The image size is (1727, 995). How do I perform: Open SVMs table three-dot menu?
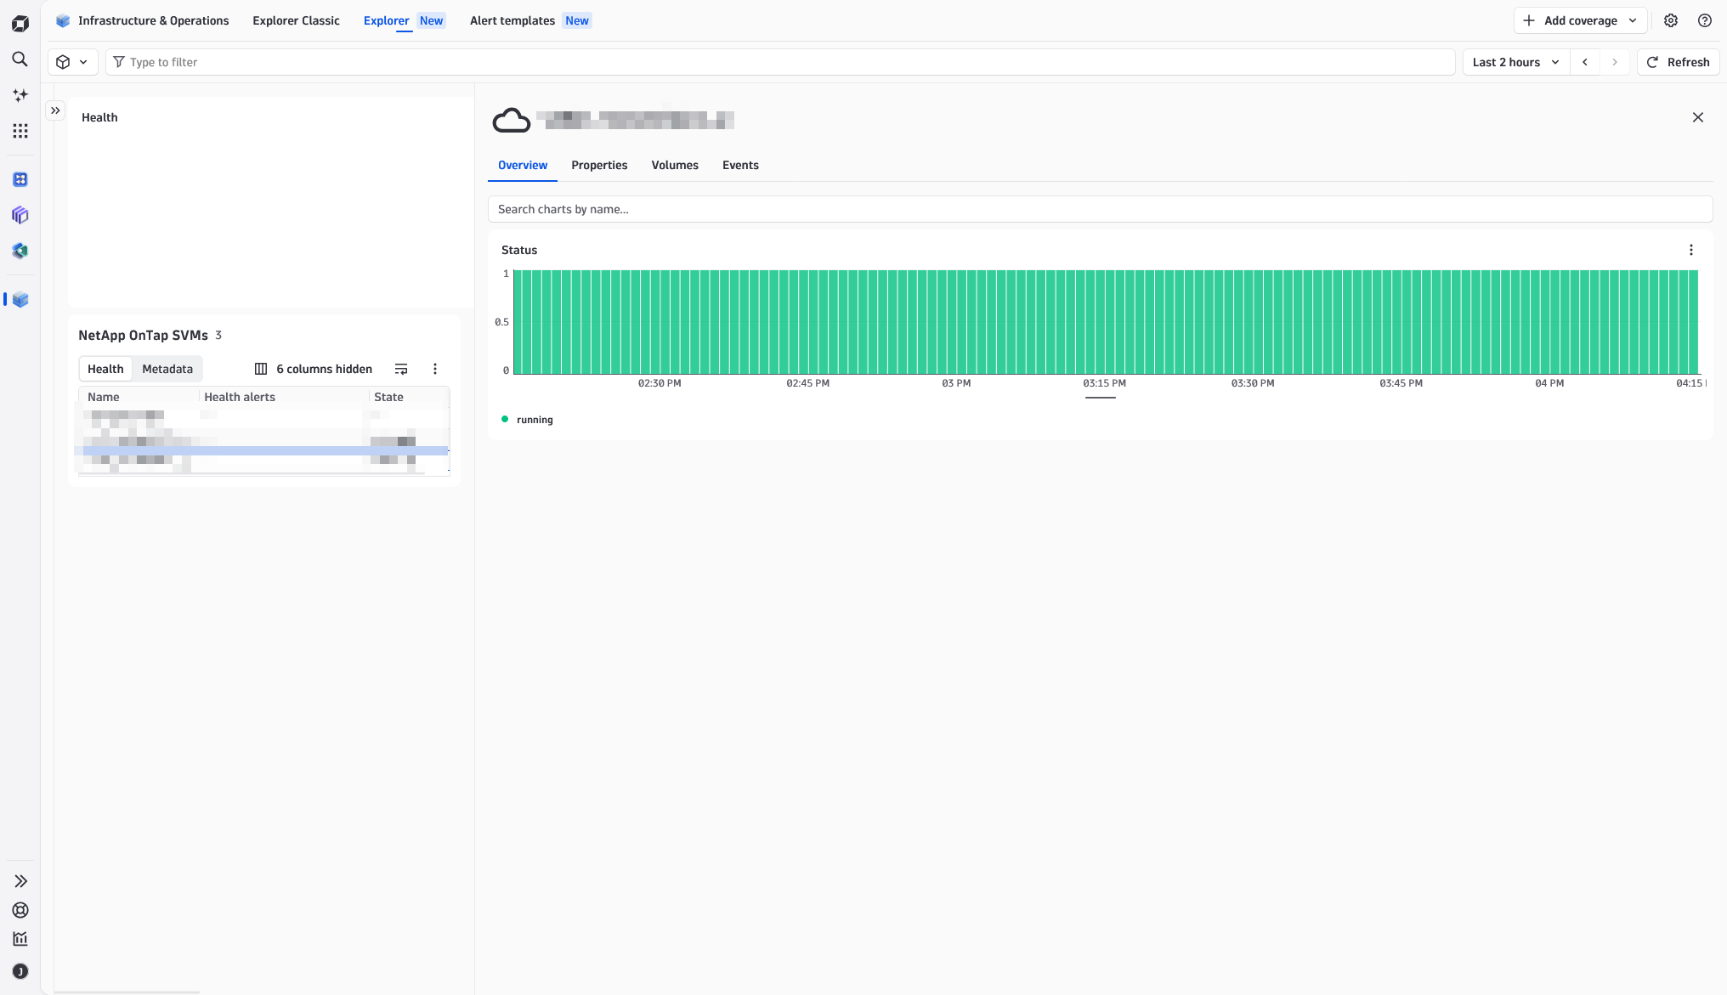click(x=435, y=369)
